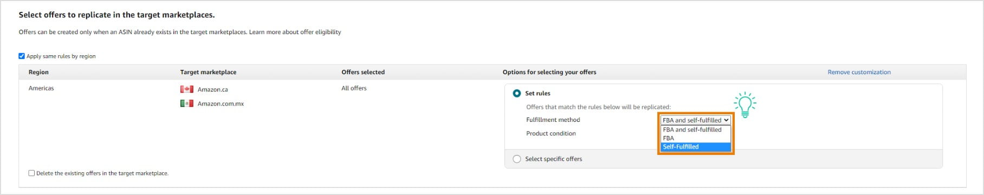Click the green lightbulb tip icon
Viewport: 984px width, 195px height.
[x=745, y=105]
